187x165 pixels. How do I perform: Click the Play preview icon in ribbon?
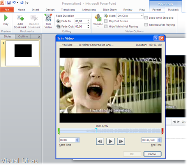coord(6,18)
